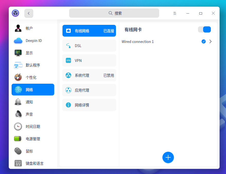Click the 网络详情 info icon
The width and height of the screenshot is (226, 174).
68,105
